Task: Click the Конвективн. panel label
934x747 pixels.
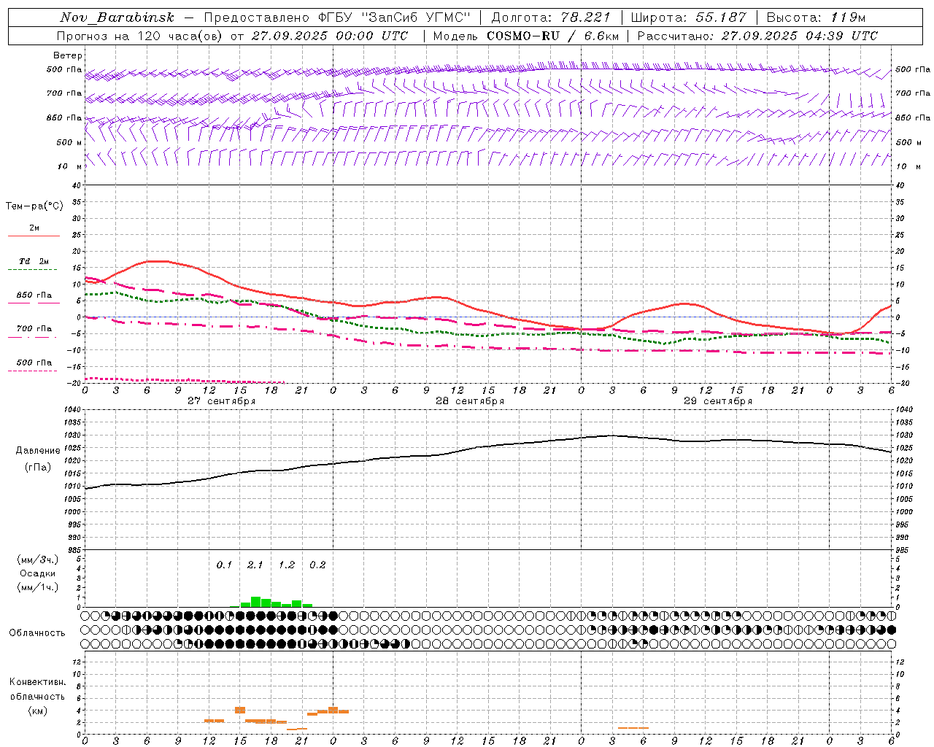Action: [x=37, y=682]
